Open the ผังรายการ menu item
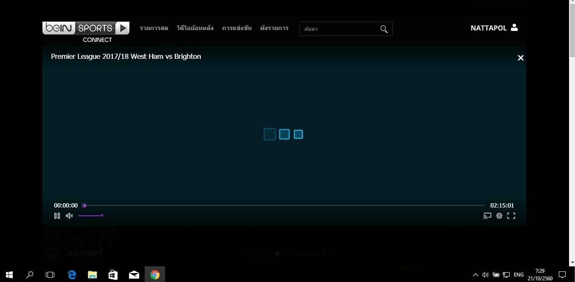 click(x=274, y=28)
